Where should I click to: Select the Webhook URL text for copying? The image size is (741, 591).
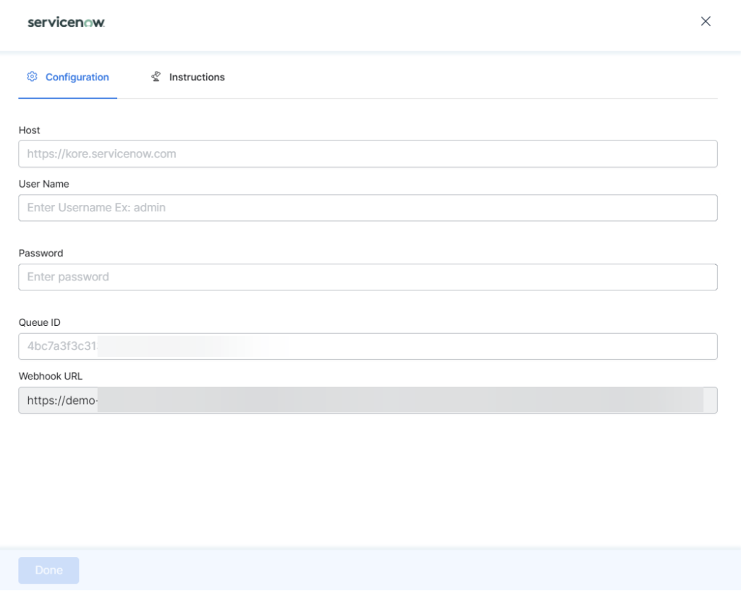[368, 399]
